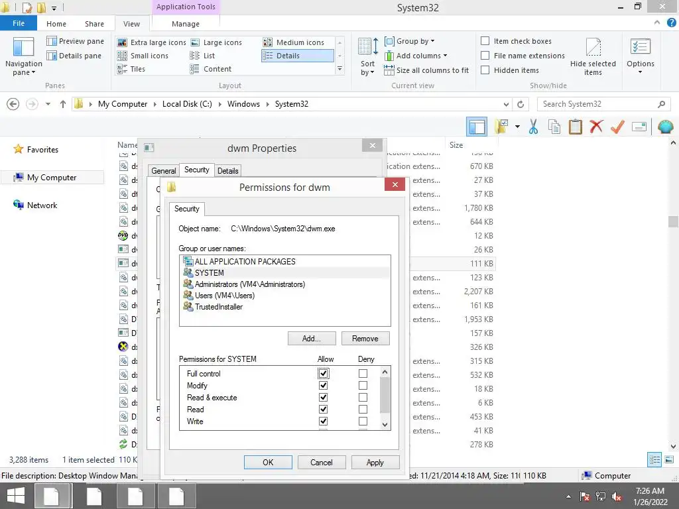Choose Extra large icons layout
This screenshot has width=679, height=509.
[x=152, y=42]
